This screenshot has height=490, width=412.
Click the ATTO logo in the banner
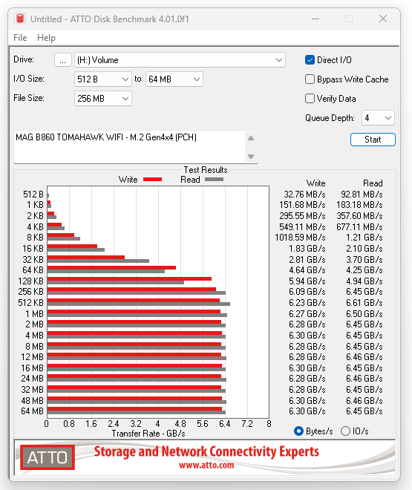48,457
